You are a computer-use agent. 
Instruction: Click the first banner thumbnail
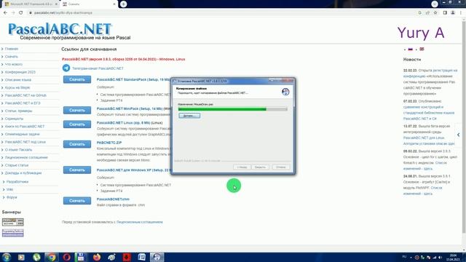[13, 222]
